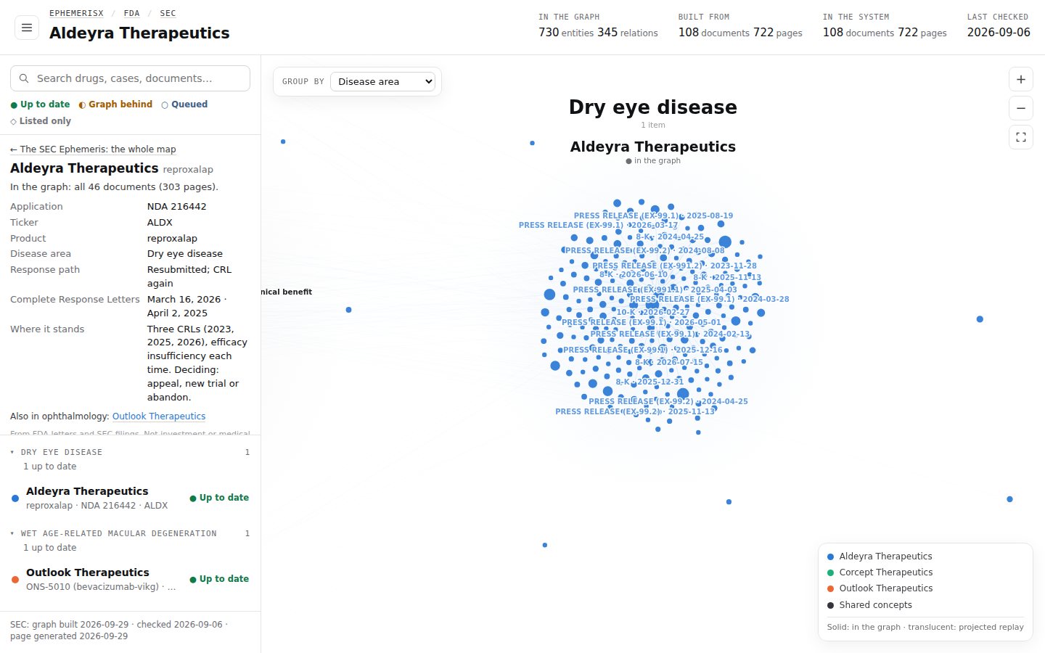Open the Group by dropdown

tap(382, 81)
